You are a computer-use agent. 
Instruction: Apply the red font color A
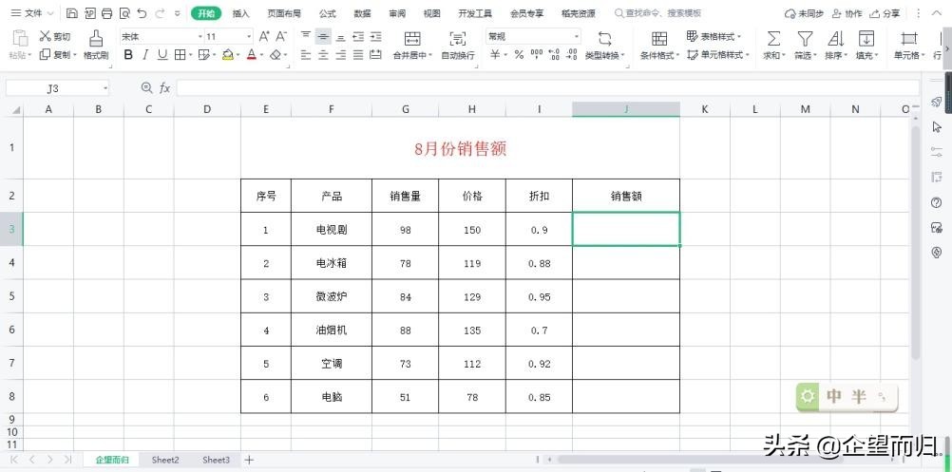click(x=252, y=54)
